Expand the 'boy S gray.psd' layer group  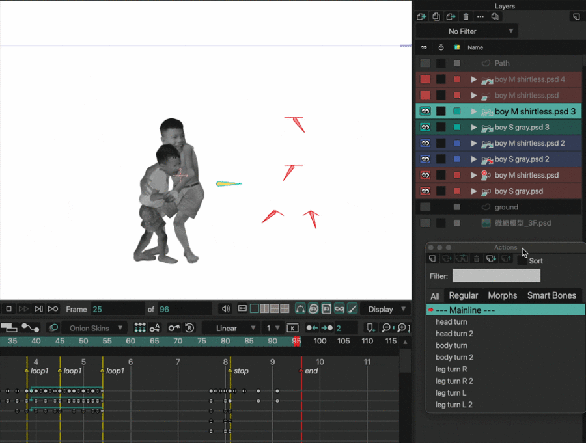click(474, 191)
